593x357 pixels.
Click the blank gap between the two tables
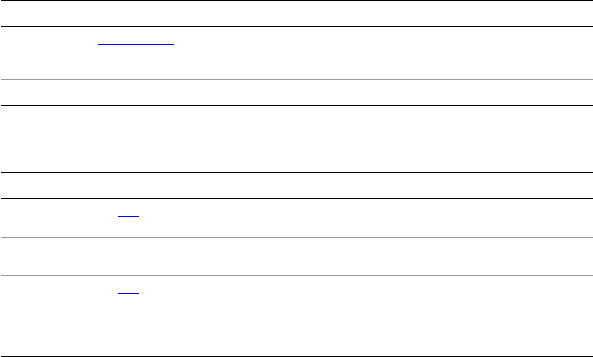296,139
